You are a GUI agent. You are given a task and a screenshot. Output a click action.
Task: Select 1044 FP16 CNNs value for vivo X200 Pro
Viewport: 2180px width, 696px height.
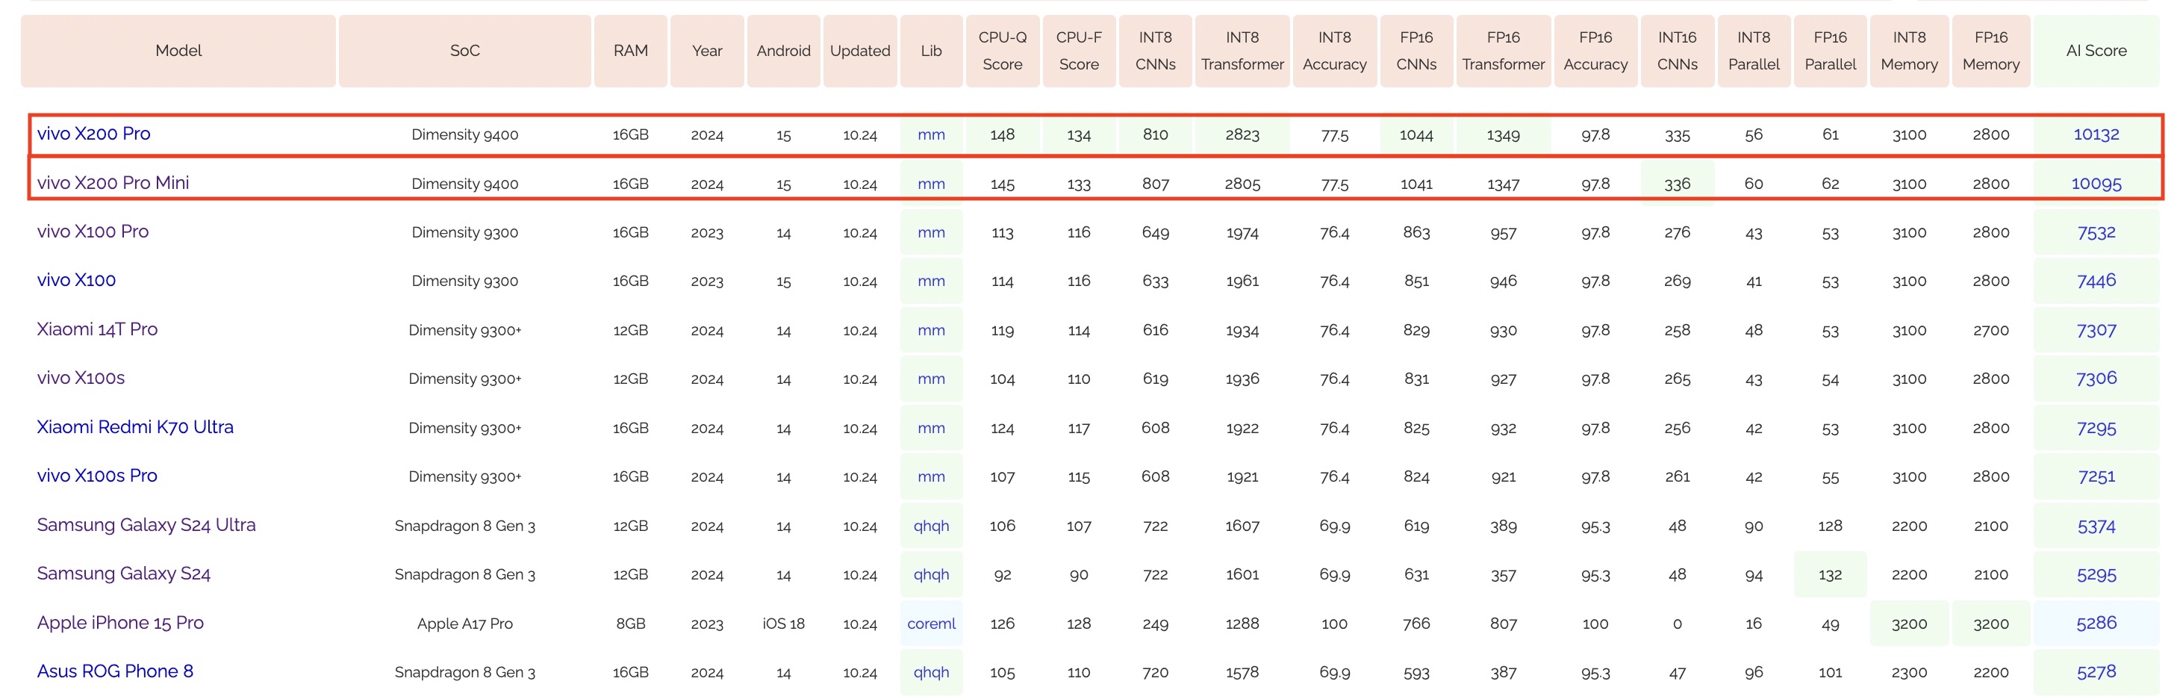coord(1416,134)
